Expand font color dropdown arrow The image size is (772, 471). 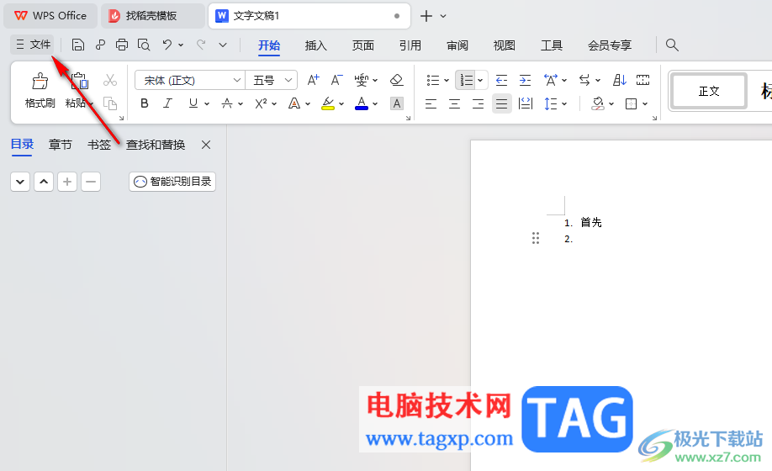point(375,103)
